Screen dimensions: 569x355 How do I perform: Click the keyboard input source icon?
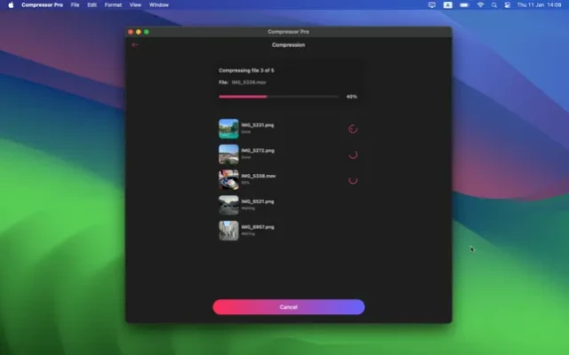[447, 4]
